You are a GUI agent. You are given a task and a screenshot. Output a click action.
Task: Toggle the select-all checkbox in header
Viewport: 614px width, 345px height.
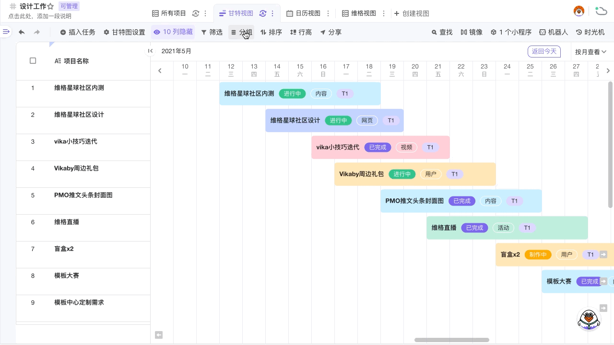click(33, 61)
